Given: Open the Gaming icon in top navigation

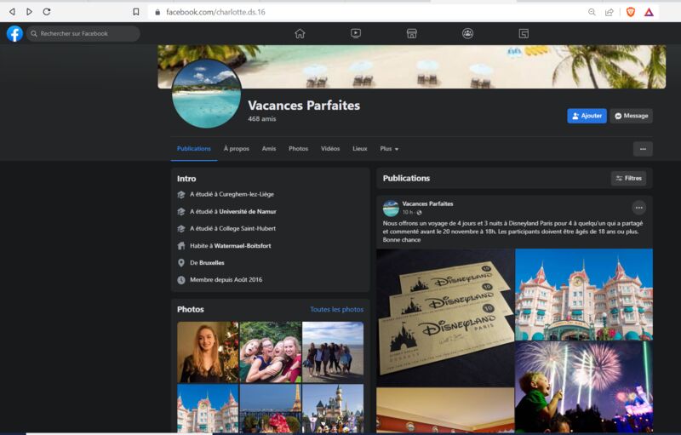Looking at the screenshot, I should click(524, 33).
